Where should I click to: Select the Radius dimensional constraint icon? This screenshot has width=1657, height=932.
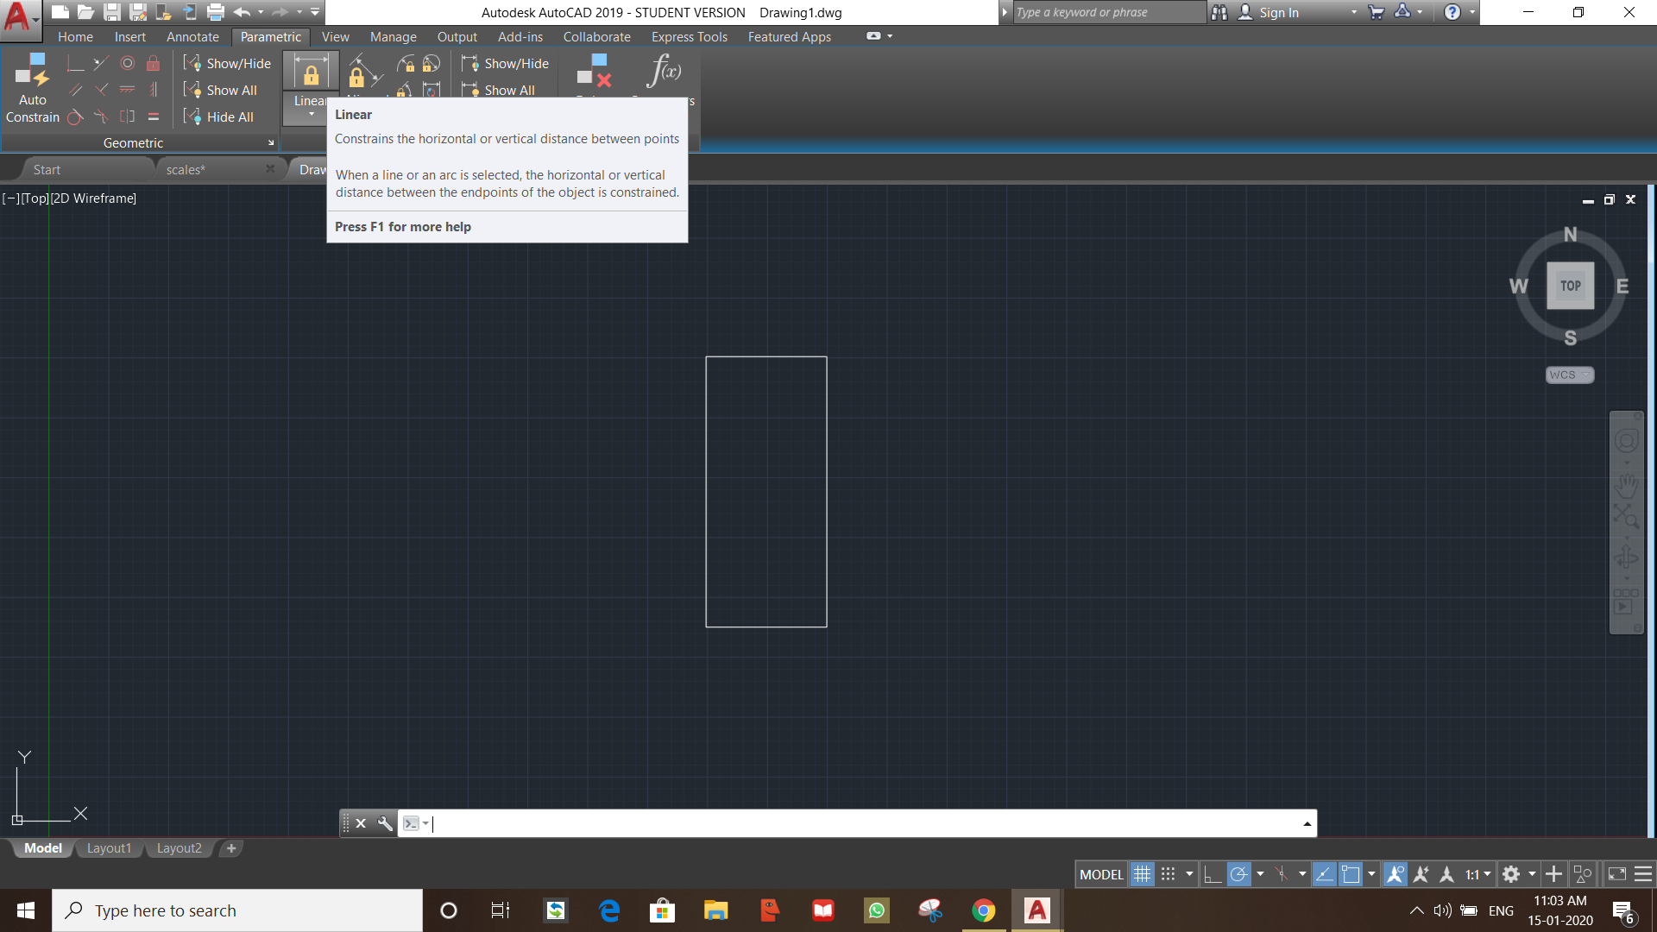406,64
